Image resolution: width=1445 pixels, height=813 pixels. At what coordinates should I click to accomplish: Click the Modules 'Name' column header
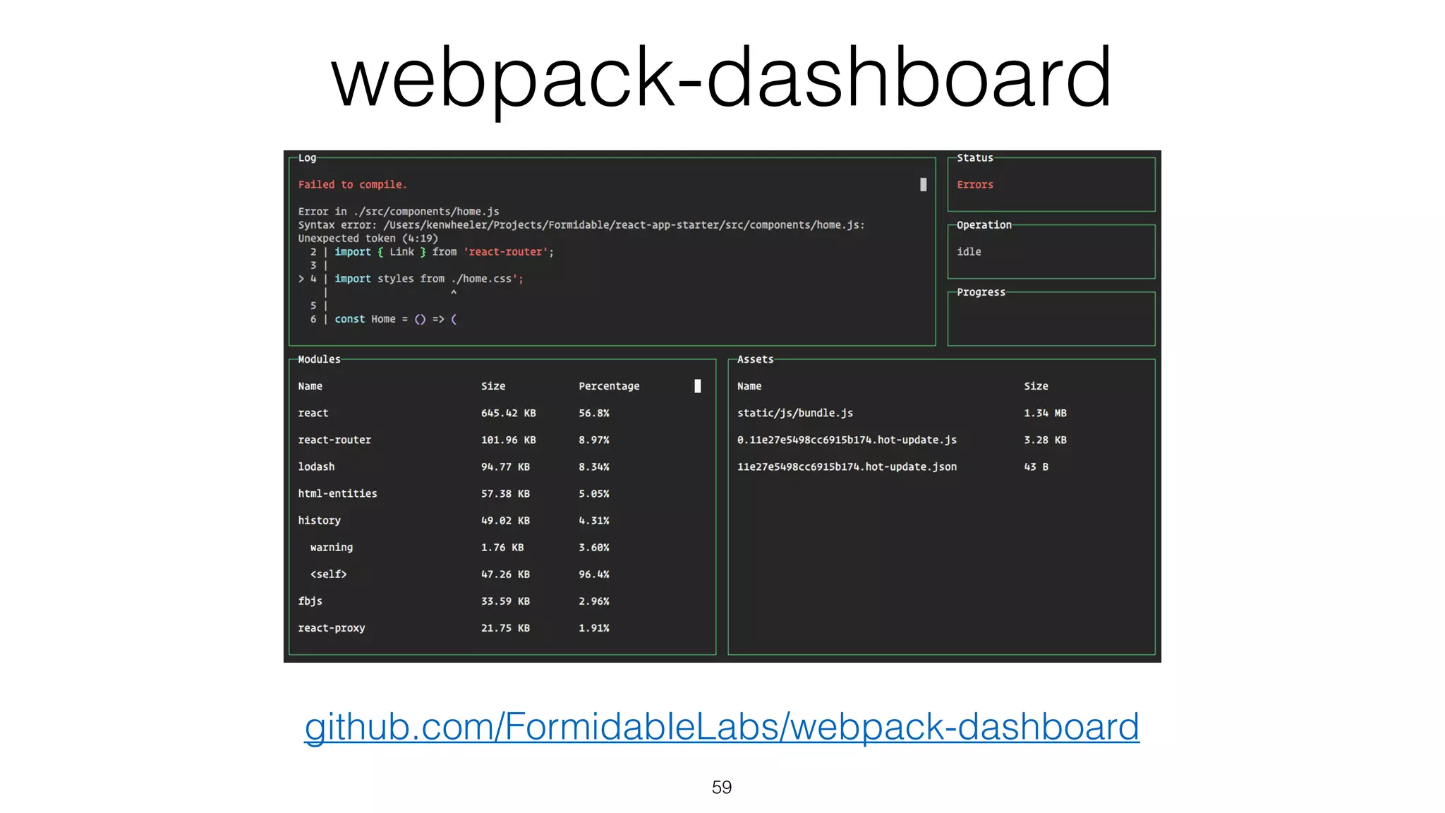(x=310, y=386)
